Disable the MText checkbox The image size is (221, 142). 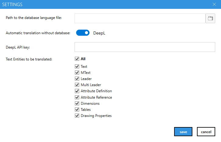77,72
